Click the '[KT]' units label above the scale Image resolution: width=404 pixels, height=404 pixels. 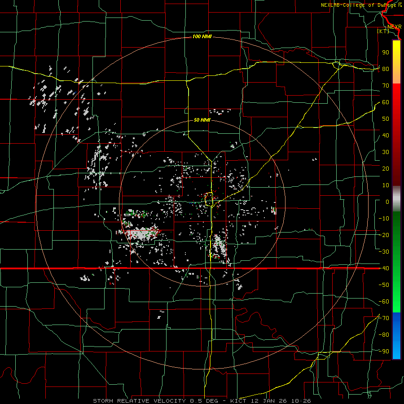(x=383, y=31)
